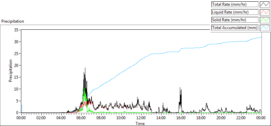Select the Solid Rate (mm/hr) legend label
The image size is (271, 126).
pyautogui.click(x=235, y=20)
